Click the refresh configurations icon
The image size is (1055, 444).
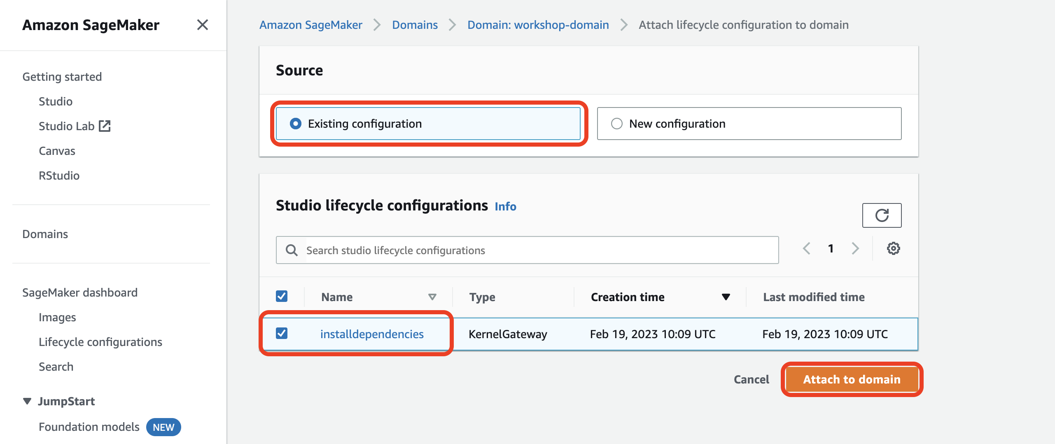(x=882, y=215)
